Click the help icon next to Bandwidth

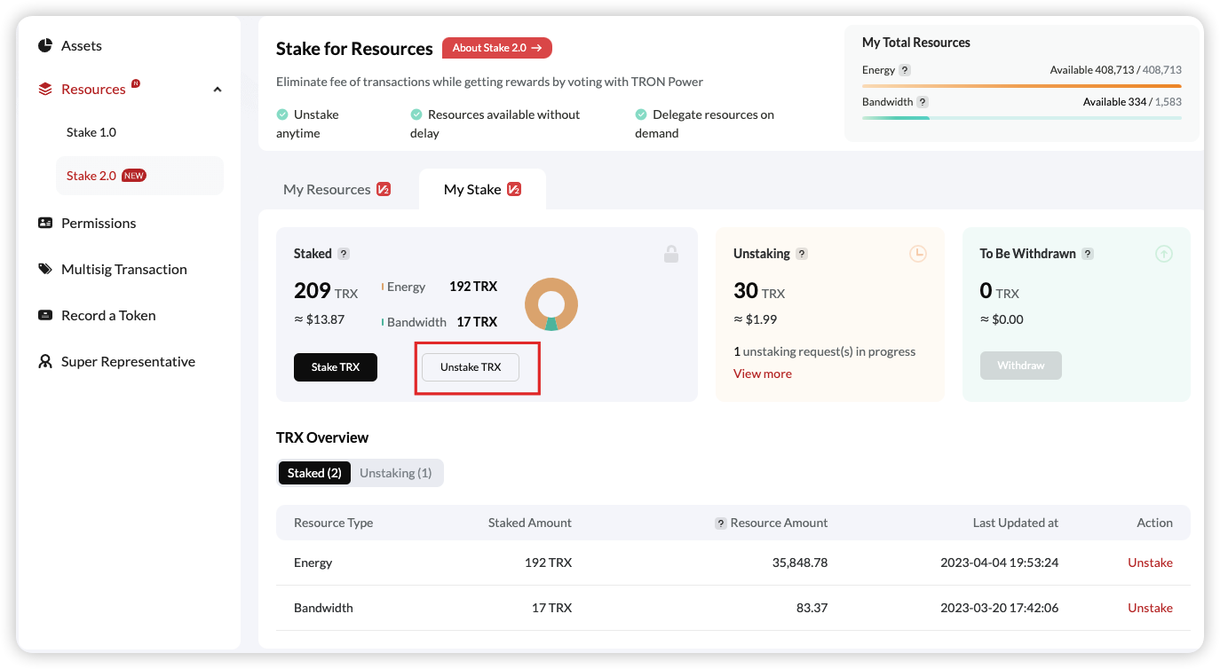pyautogui.click(x=923, y=102)
